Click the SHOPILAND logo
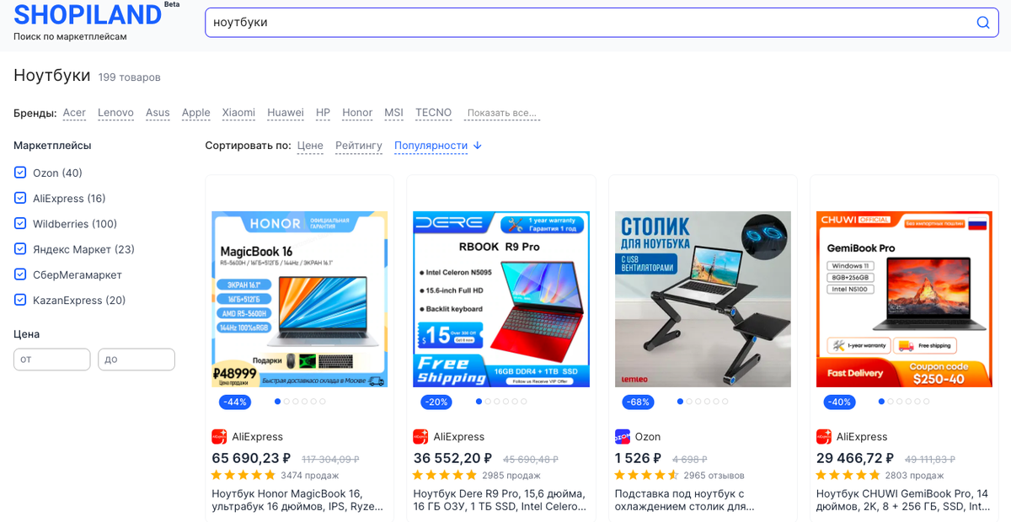 [88, 15]
